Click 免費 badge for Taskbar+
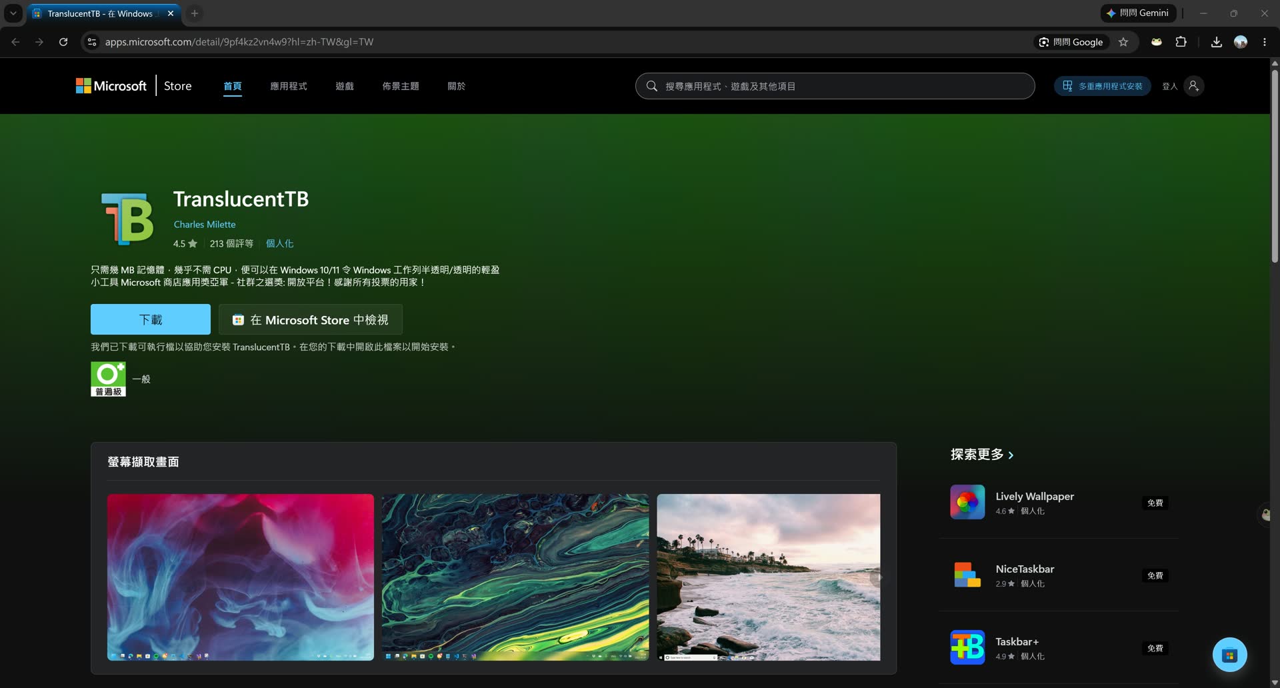Viewport: 1280px width, 688px height. click(1155, 648)
